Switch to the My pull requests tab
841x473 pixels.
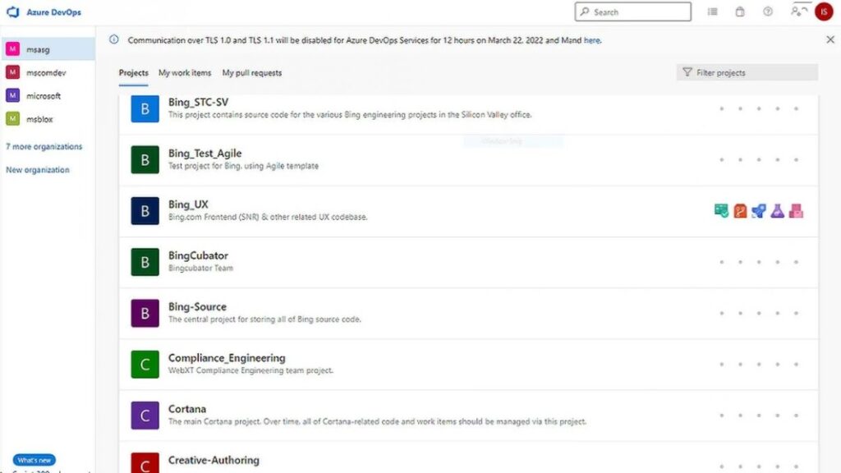(250, 72)
